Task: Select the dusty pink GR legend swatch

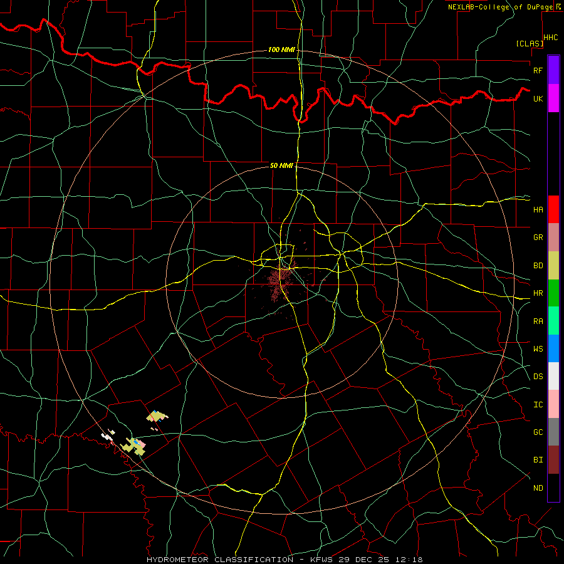Action: [x=553, y=238]
